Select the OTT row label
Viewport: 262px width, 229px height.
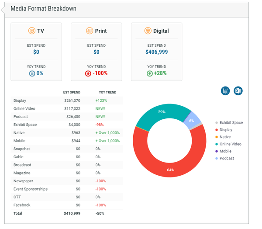click(17, 197)
